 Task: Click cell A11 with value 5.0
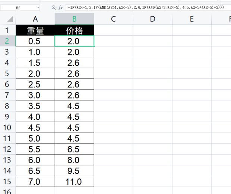[35, 138]
